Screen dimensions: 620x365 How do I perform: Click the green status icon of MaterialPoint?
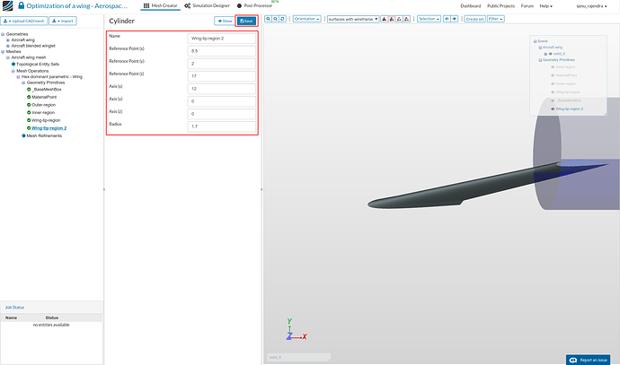tap(29, 97)
